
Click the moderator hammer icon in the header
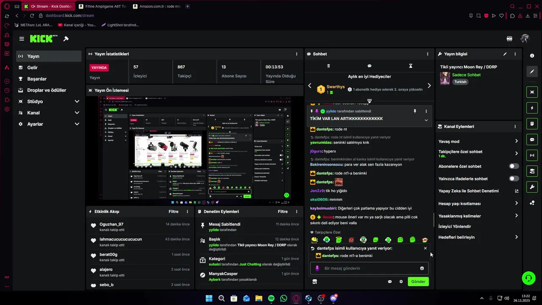pyautogui.click(x=66, y=39)
